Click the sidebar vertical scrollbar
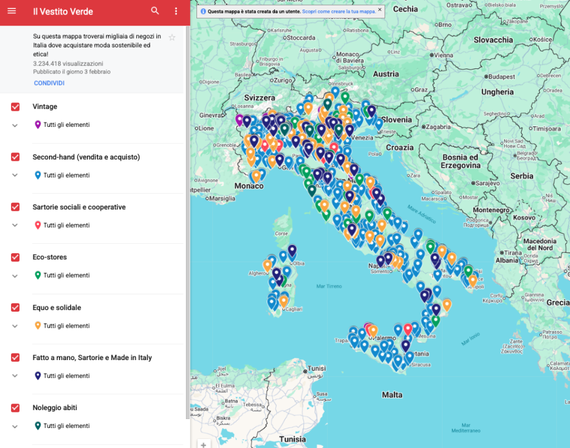This screenshot has width=570, height=448. click(187, 223)
